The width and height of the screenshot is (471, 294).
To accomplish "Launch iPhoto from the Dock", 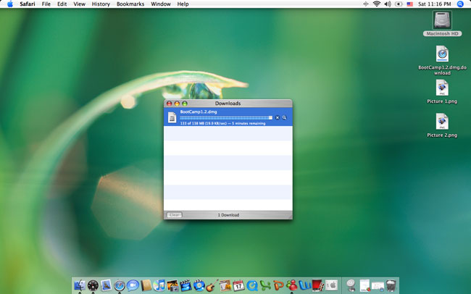I will point(172,285).
